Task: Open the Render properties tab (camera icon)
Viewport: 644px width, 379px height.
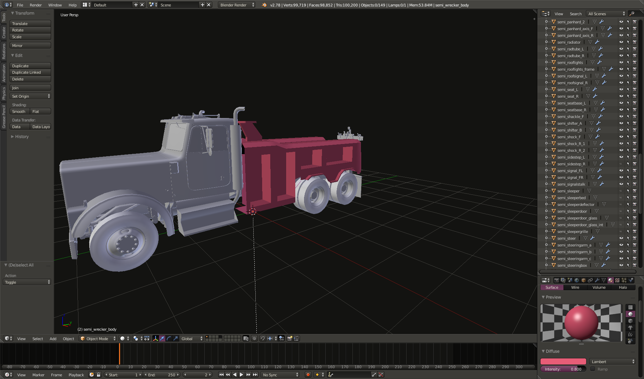Action: coord(556,280)
